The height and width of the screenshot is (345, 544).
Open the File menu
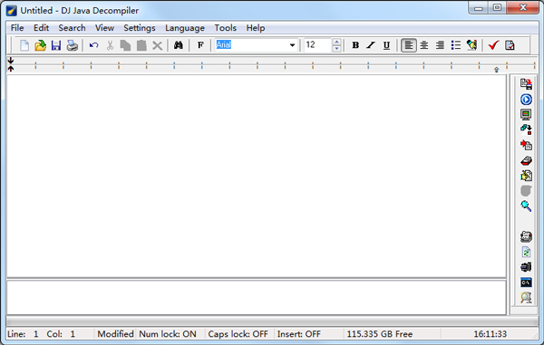pos(17,28)
